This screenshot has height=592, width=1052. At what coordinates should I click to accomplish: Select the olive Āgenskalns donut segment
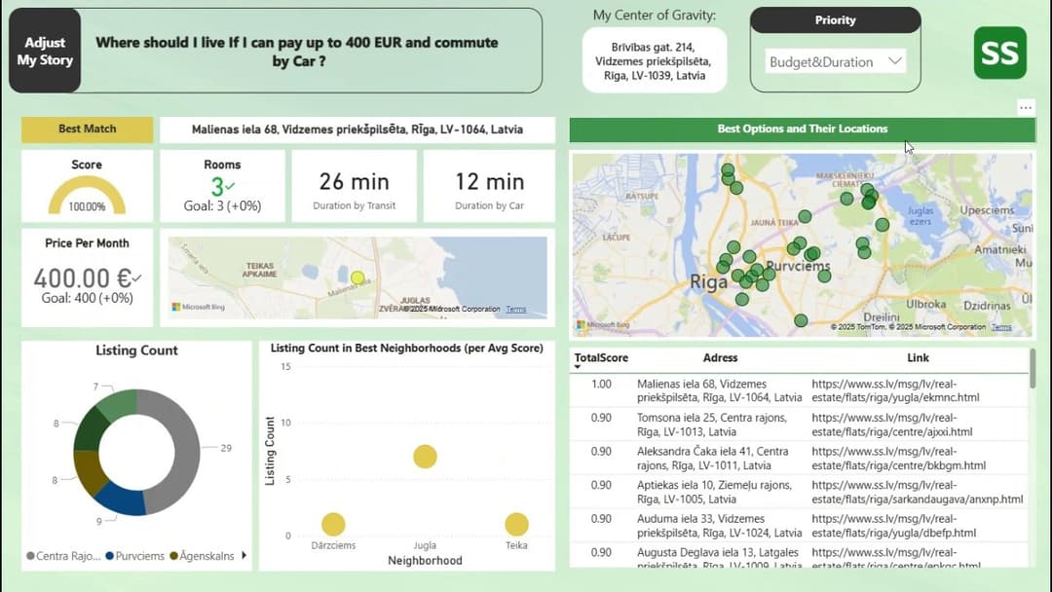pyautogui.click(x=90, y=471)
